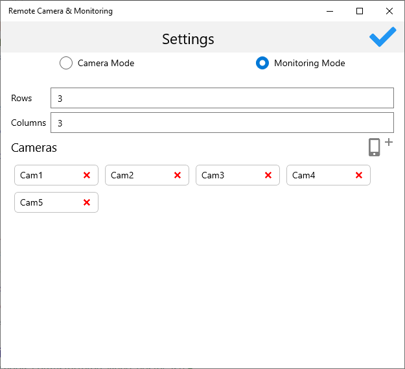This screenshot has height=369, width=405.
Task: Remove Cam3 from the cameras list
Action: click(268, 175)
